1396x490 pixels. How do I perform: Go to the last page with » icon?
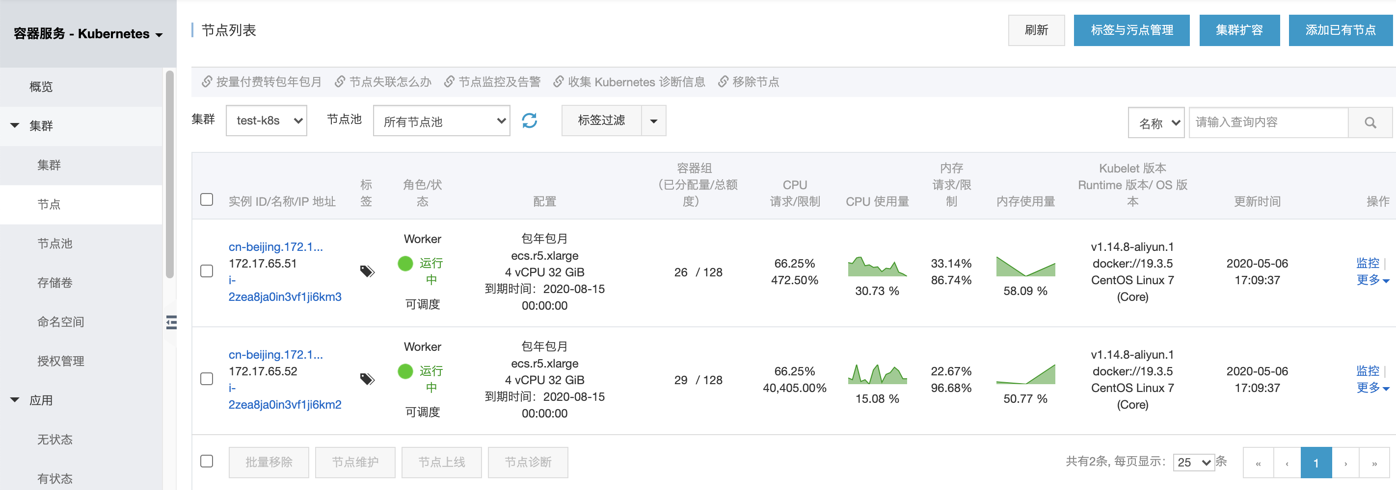coord(1374,463)
